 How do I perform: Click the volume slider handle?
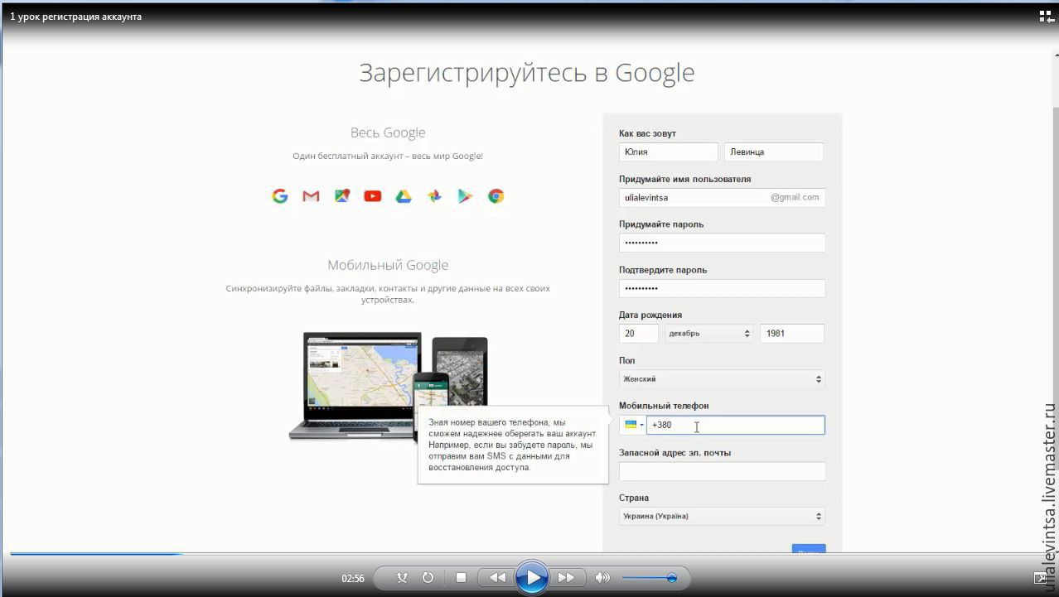coord(672,578)
